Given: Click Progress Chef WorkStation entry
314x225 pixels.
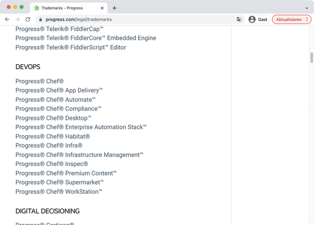Looking at the screenshot, I should coord(59,192).
